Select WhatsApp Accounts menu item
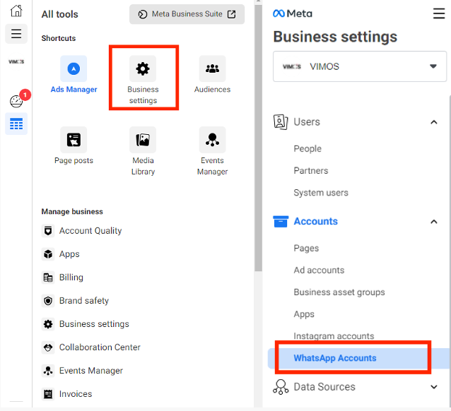 [359, 359]
